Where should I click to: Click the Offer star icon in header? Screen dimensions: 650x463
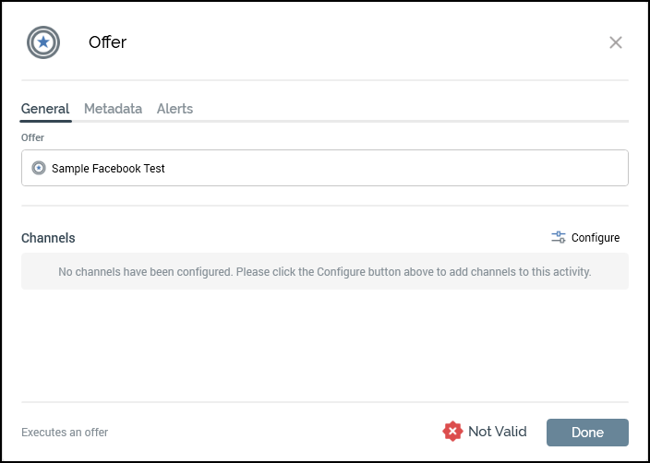42,42
